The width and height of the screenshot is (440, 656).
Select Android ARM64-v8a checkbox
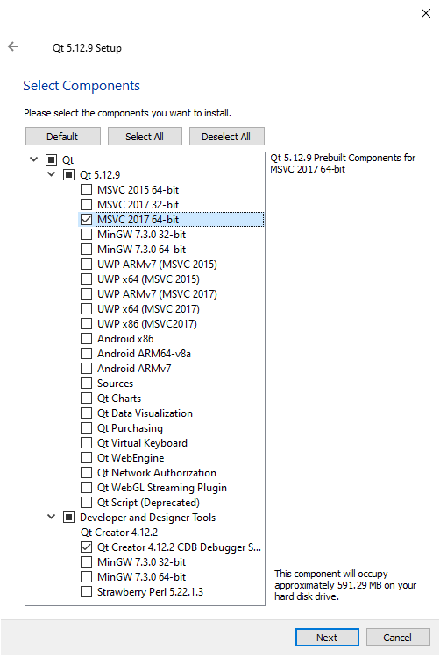(x=86, y=354)
